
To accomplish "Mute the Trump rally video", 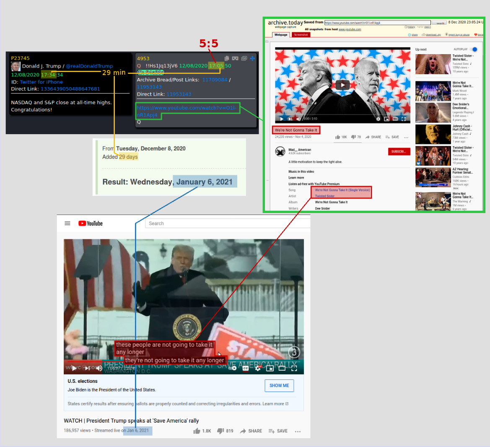I will 99,368.
